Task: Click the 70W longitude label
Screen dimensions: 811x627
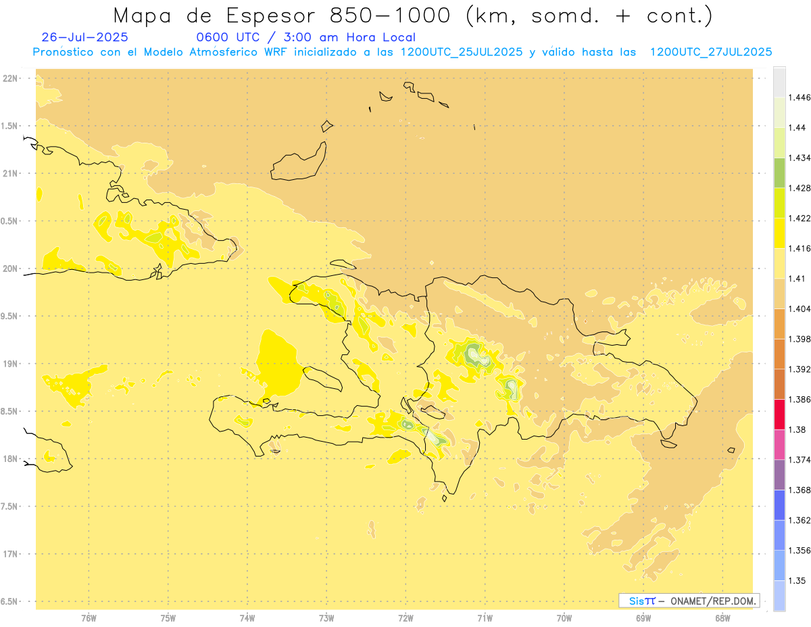Action: tap(564, 618)
